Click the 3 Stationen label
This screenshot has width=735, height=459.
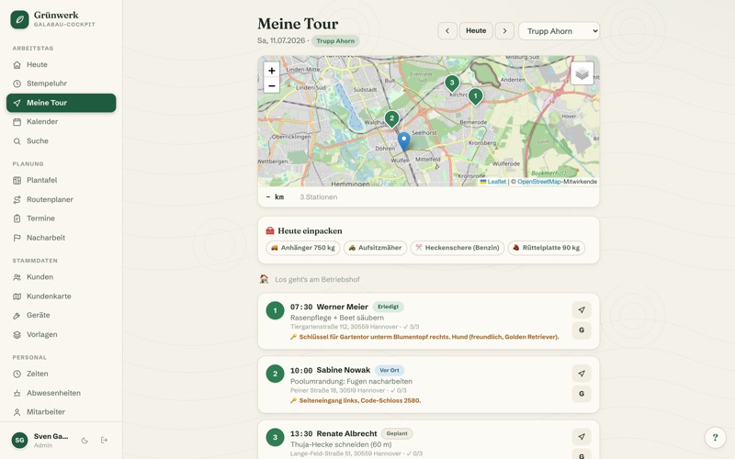(318, 197)
